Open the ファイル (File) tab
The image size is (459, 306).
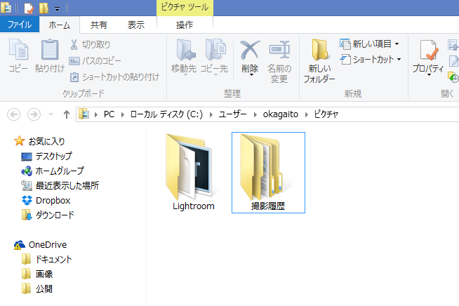click(x=20, y=25)
